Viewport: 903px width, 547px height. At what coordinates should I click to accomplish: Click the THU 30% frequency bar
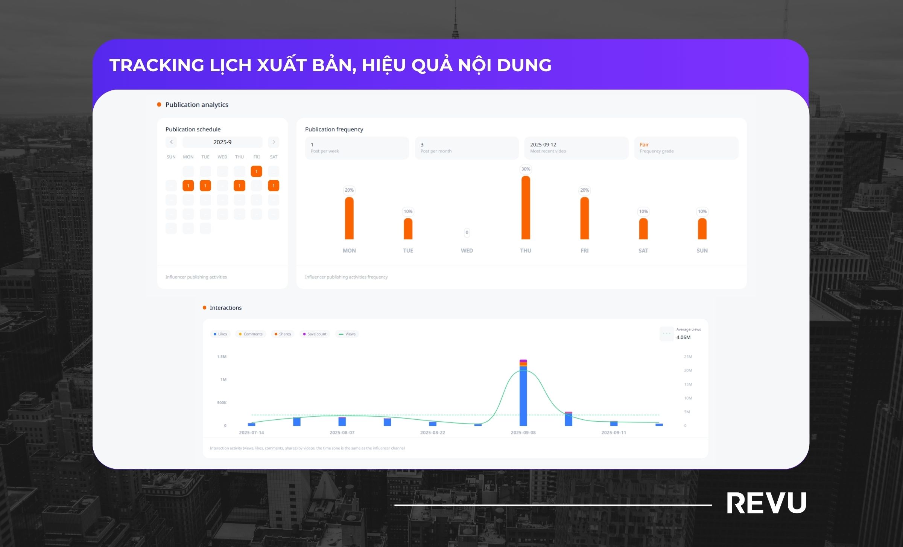[x=526, y=207]
